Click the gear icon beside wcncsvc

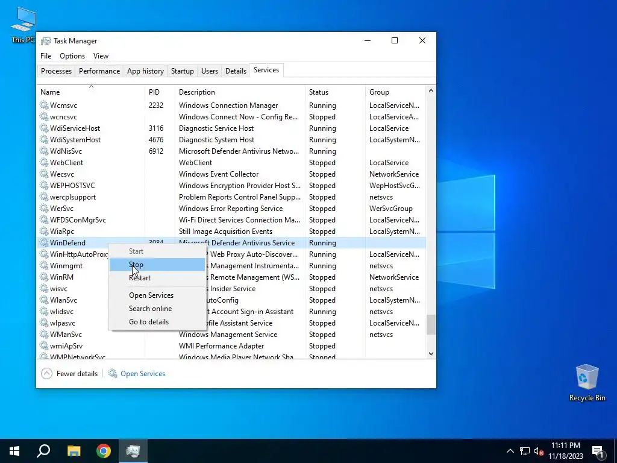pos(44,116)
